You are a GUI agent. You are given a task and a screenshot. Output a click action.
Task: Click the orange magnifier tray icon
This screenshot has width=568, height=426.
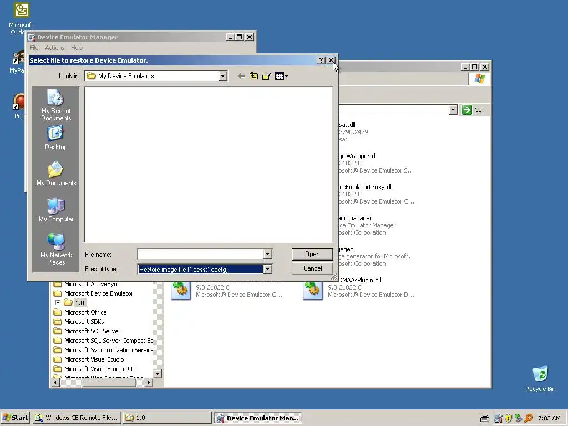click(529, 418)
